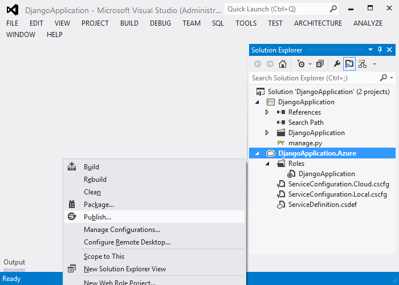Toggle Preview Selected Items button

pyautogui.click(x=349, y=64)
